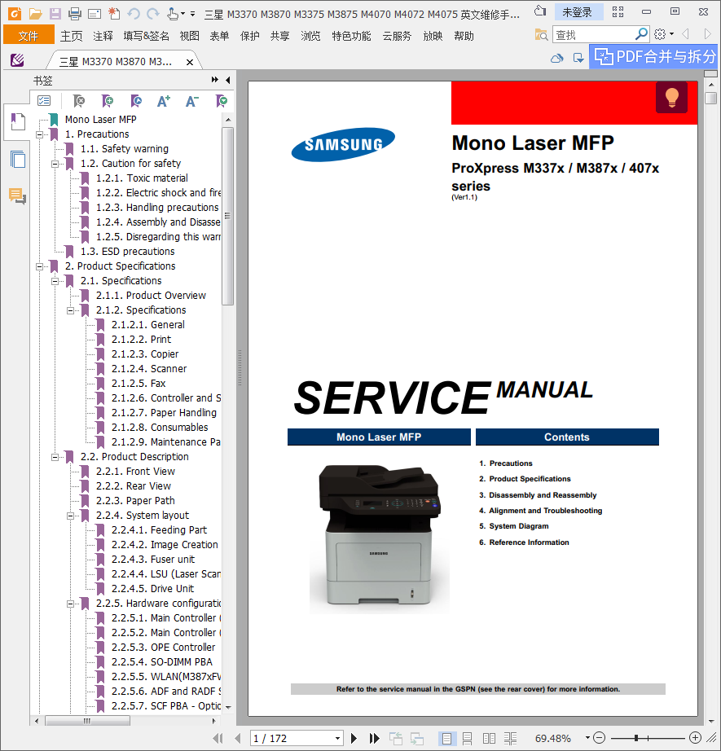
Task: Click PDF合并与拆分 banner button
Action: click(x=654, y=56)
